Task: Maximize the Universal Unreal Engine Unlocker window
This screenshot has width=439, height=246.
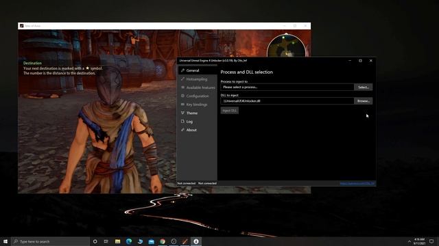Action: point(360,61)
